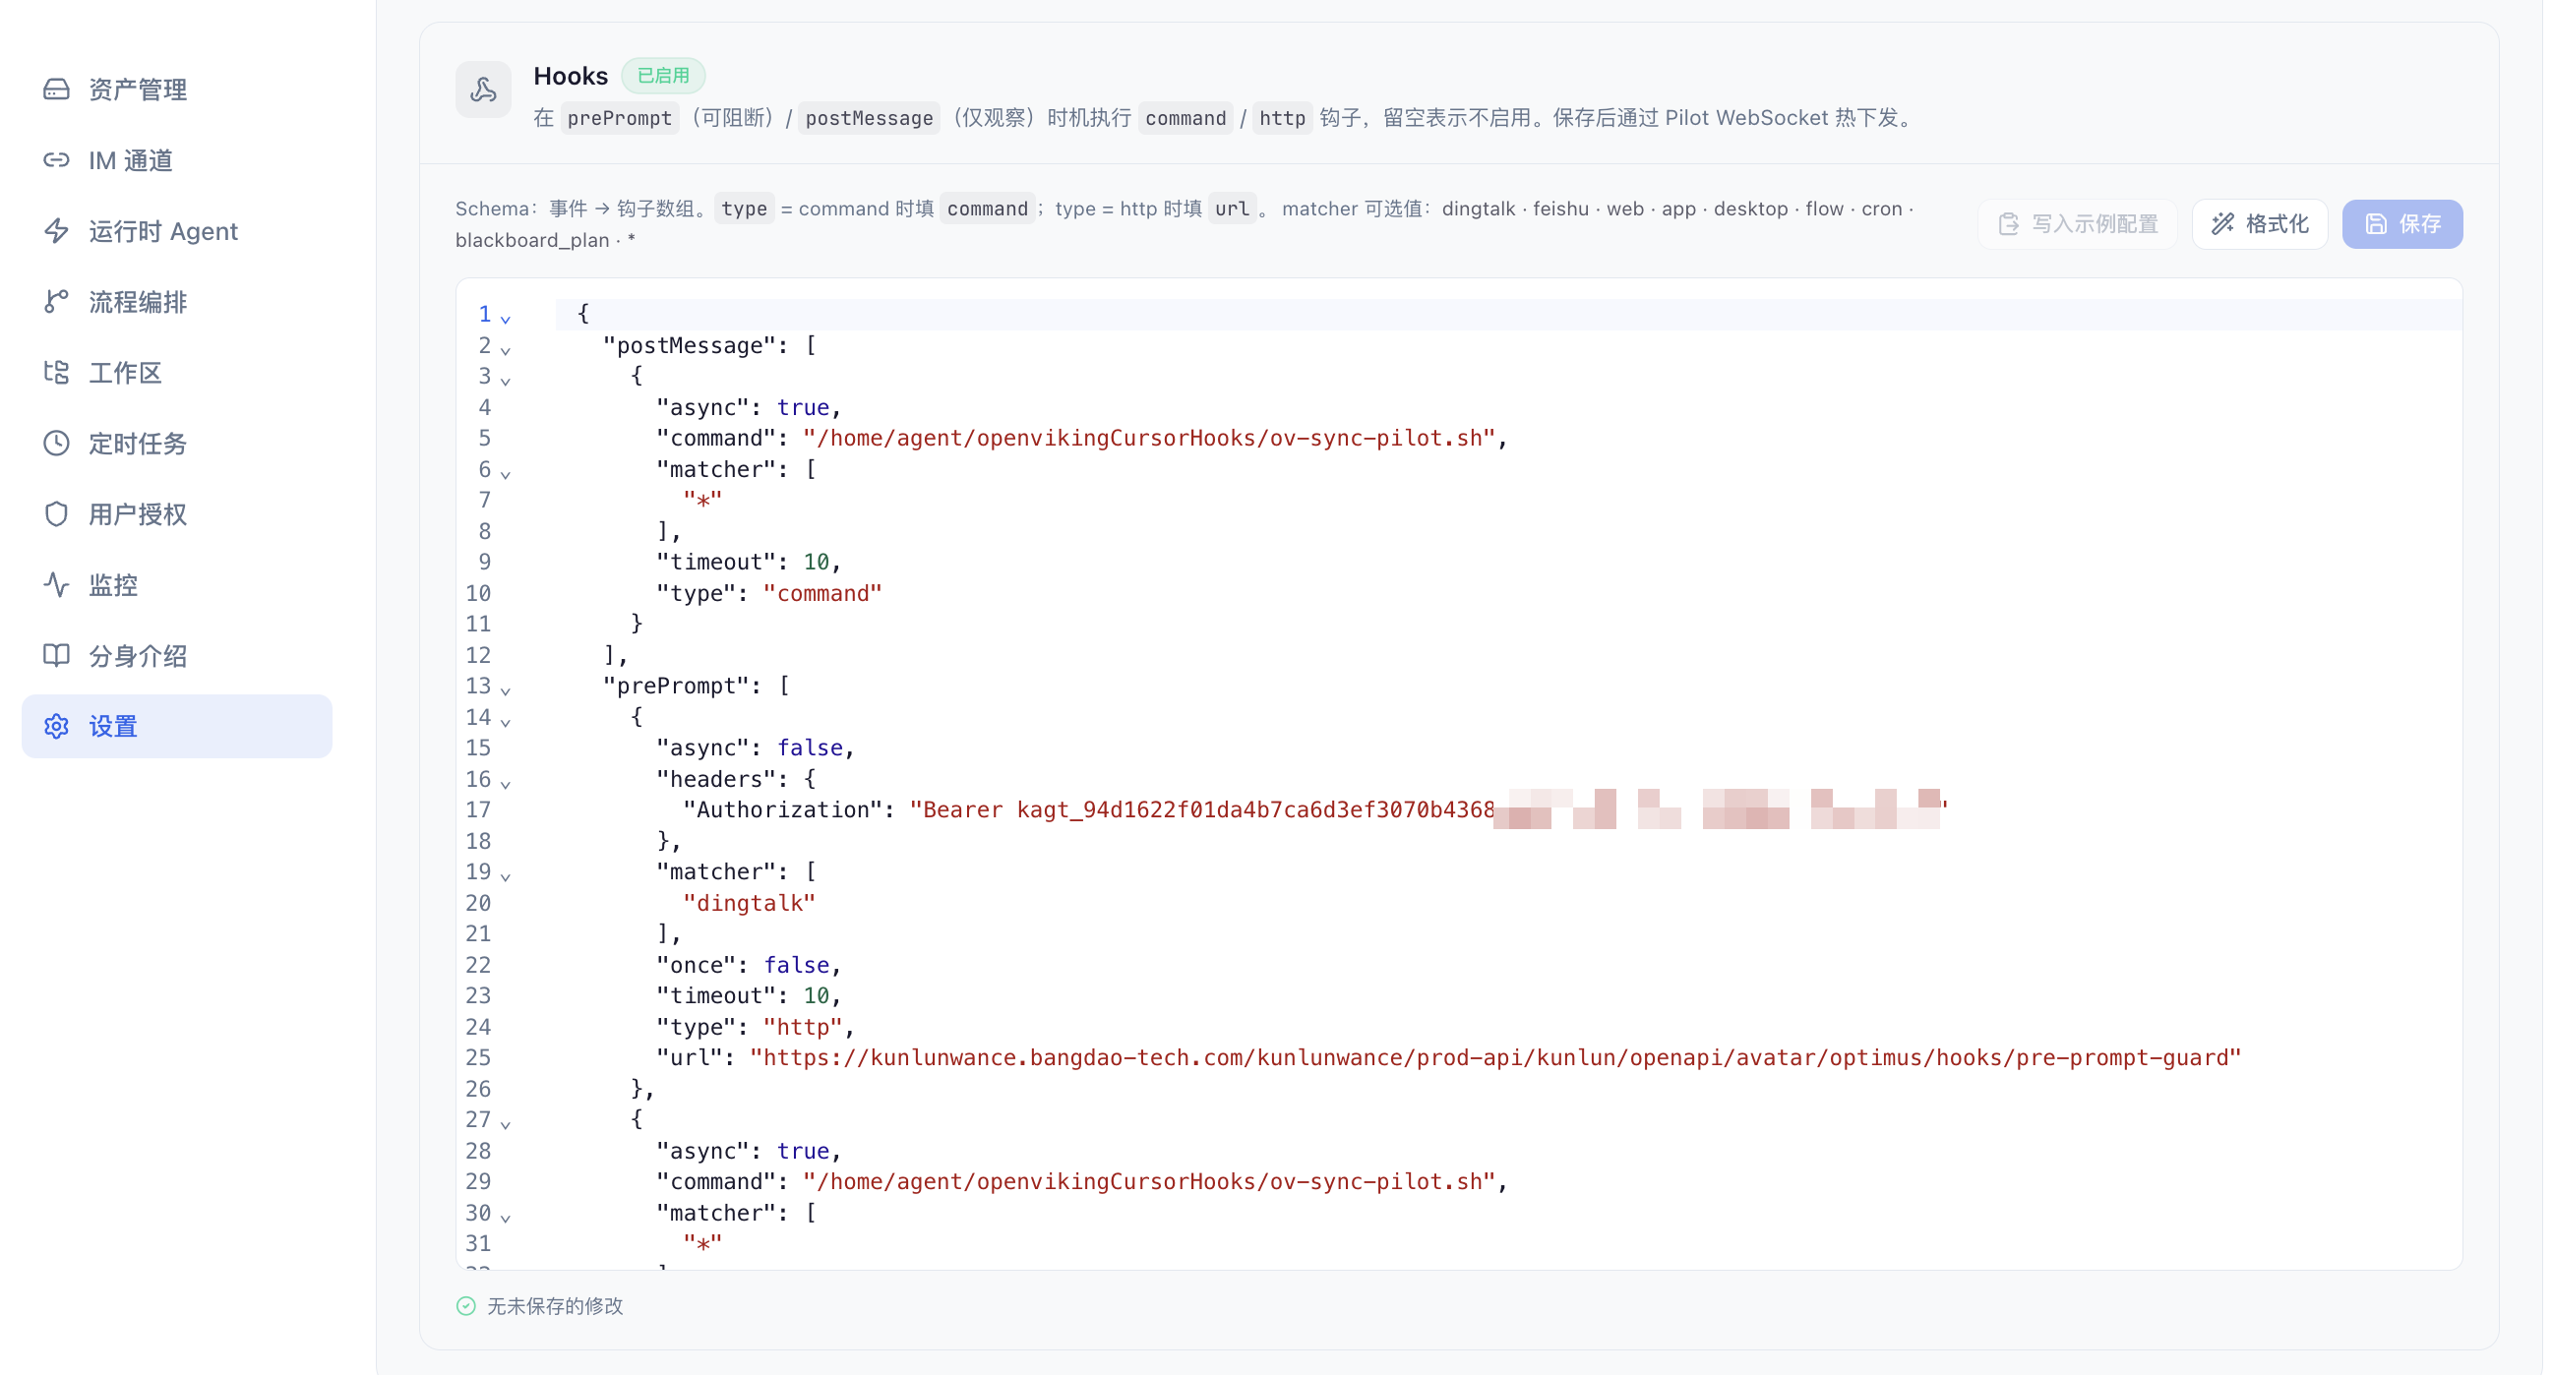This screenshot has width=2552, height=1375.
Task: Collapse matcher array at line 19
Action: pos(506,875)
